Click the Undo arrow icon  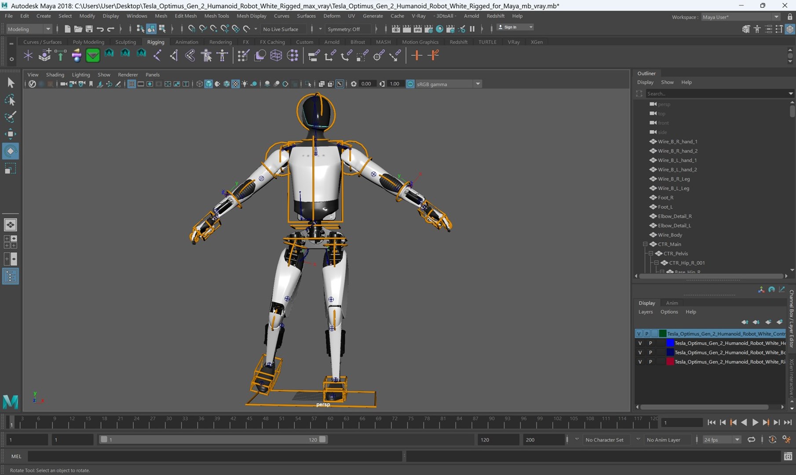click(x=100, y=29)
